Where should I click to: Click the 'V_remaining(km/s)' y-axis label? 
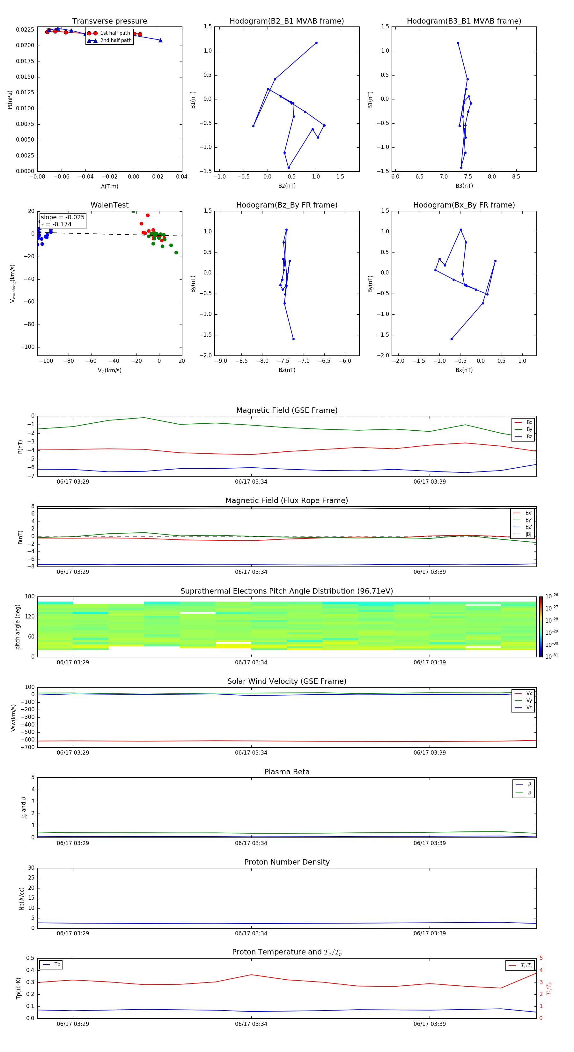[x=13, y=283]
